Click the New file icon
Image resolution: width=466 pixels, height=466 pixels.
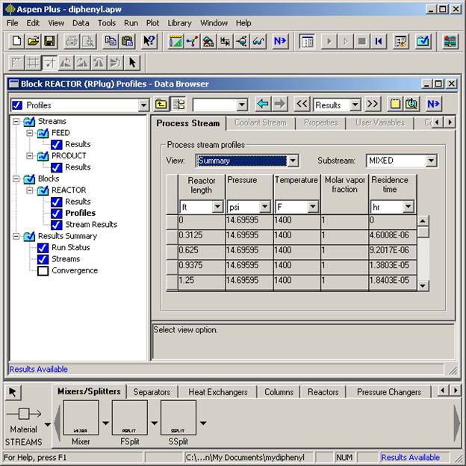[x=16, y=41]
